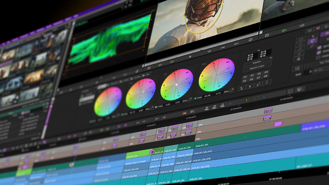Click the red-yellow color bars icon in the timeline toolbar
Image resolution: width=329 pixels, height=185 pixels.
(185, 113)
